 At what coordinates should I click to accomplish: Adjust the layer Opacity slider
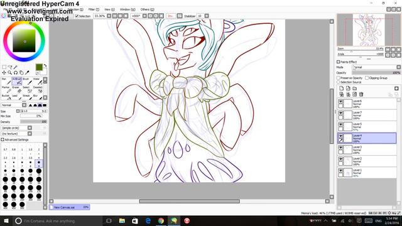[x=376, y=73]
